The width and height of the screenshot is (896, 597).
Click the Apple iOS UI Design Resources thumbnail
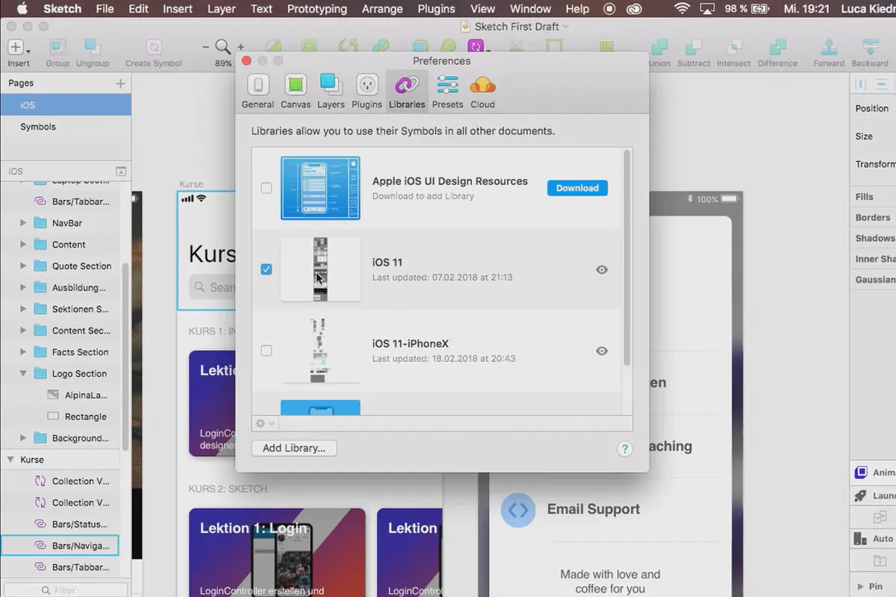tap(320, 188)
